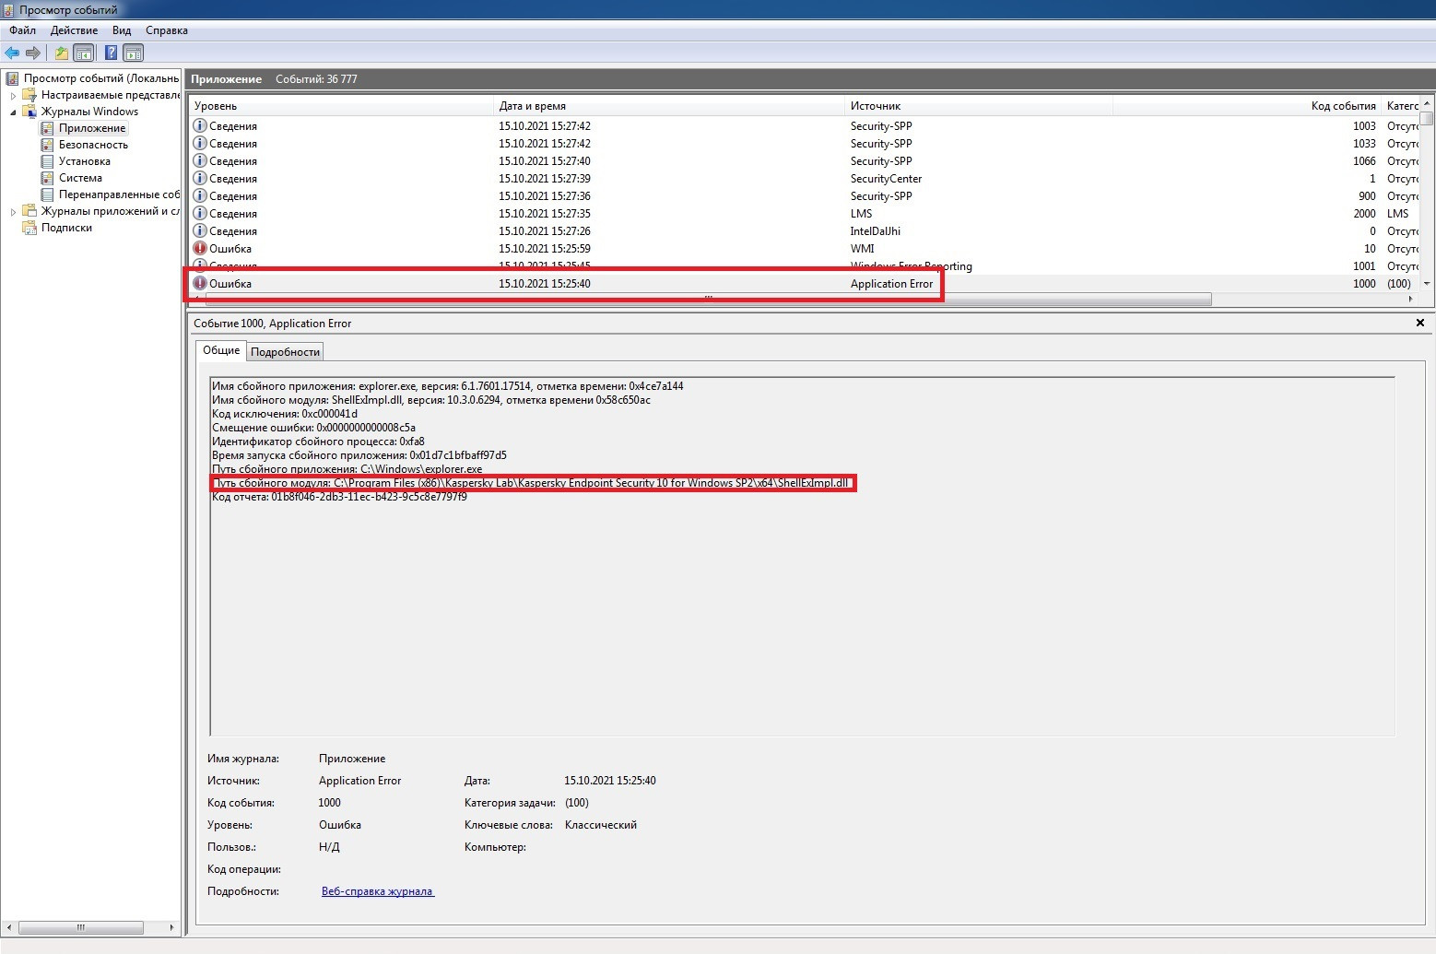Select the Установка log in tree
The image size is (1436, 954).
point(84,161)
